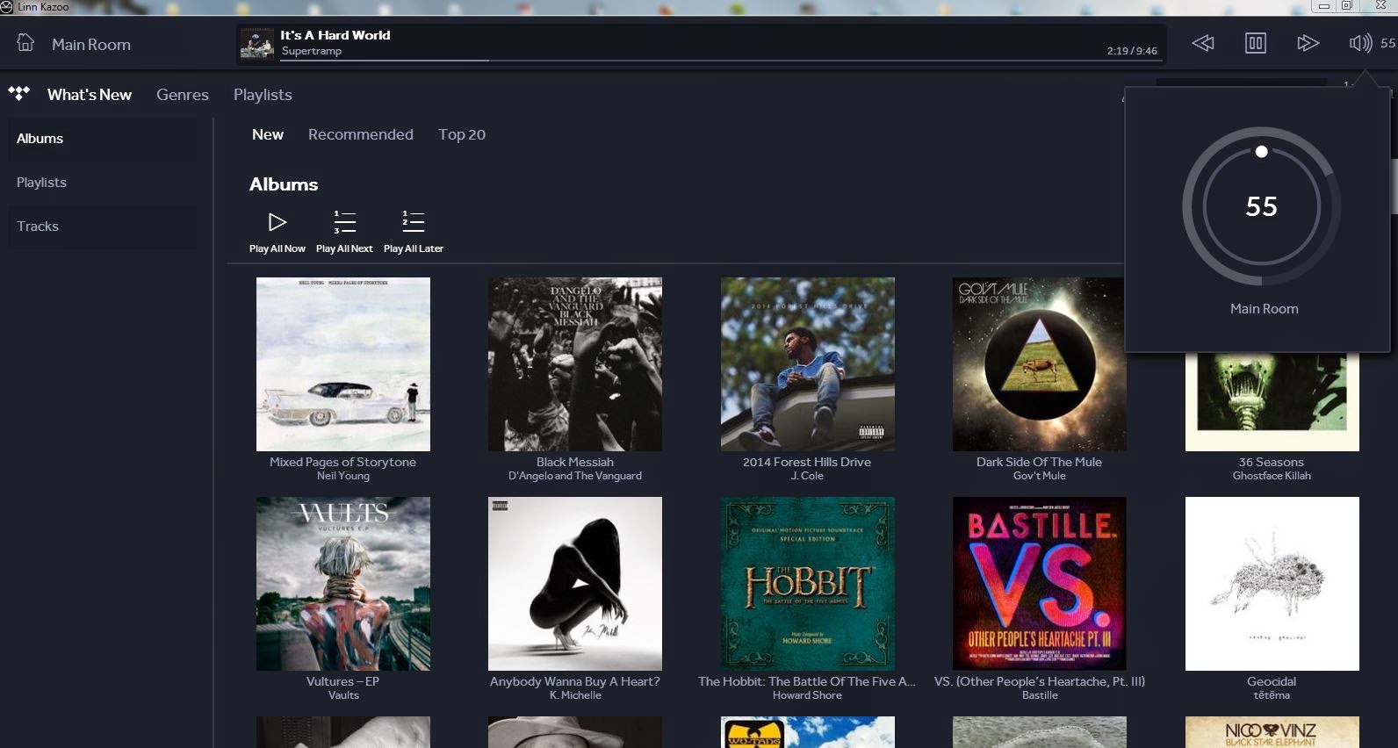Skip to the previous track
1398x748 pixels.
pyautogui.click(x=1203, y=43)
